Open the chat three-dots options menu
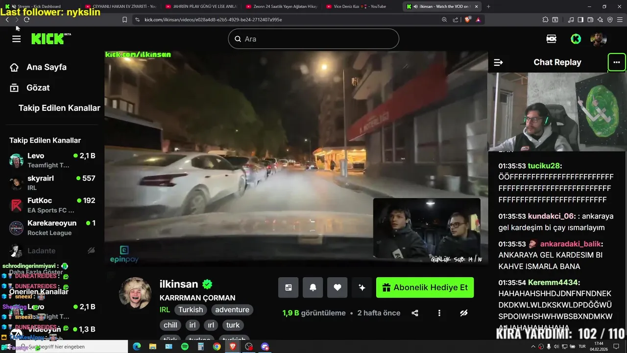Viewport: 627px width, 353px height. coord(617,62)
